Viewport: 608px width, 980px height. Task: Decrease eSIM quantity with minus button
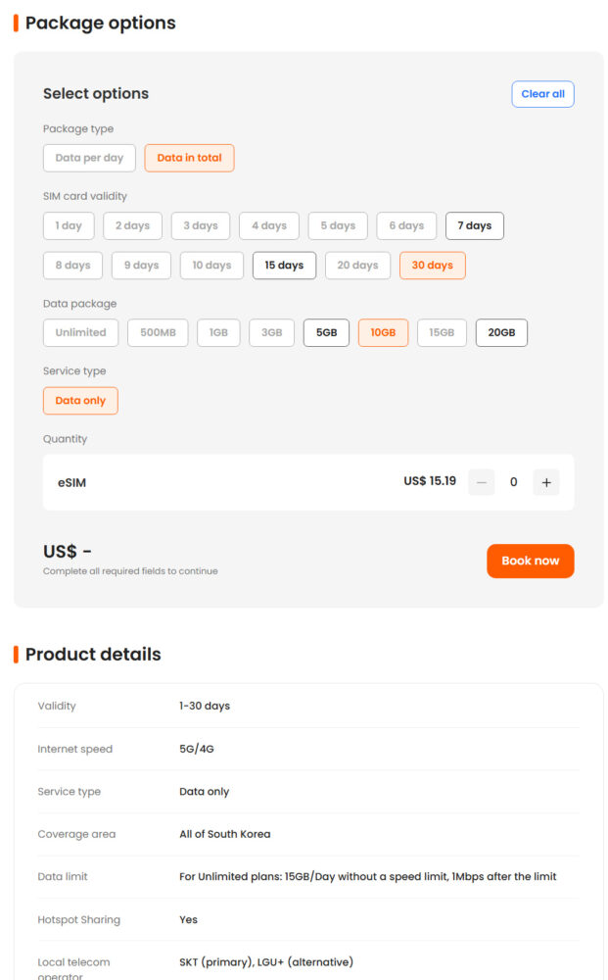[x=481, y=482]
